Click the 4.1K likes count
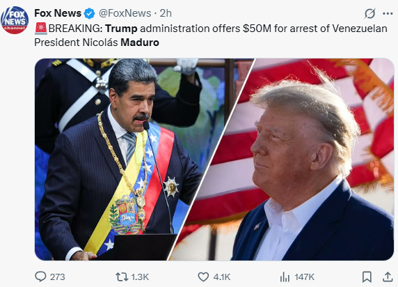 222,277
